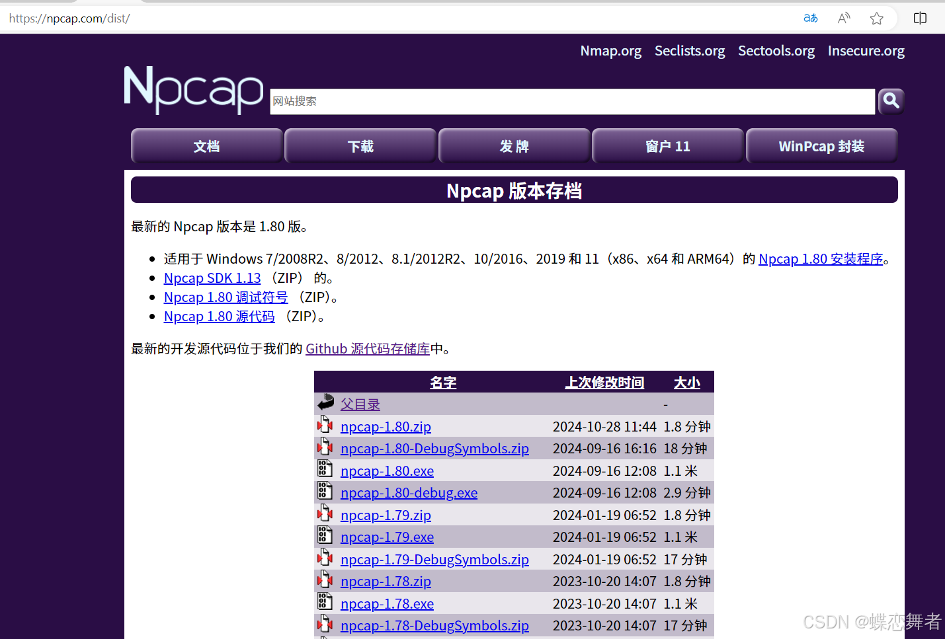Go to Seclists.org link
The height and width of the screenshot is (639, 945).
[x=690, y=51]
